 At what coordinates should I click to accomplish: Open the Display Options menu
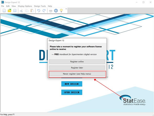pyautogui.click(x=25, y=6)
